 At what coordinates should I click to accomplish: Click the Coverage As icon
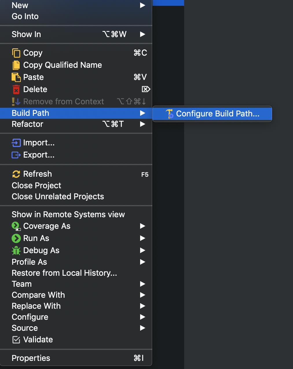tap(16, 226)
